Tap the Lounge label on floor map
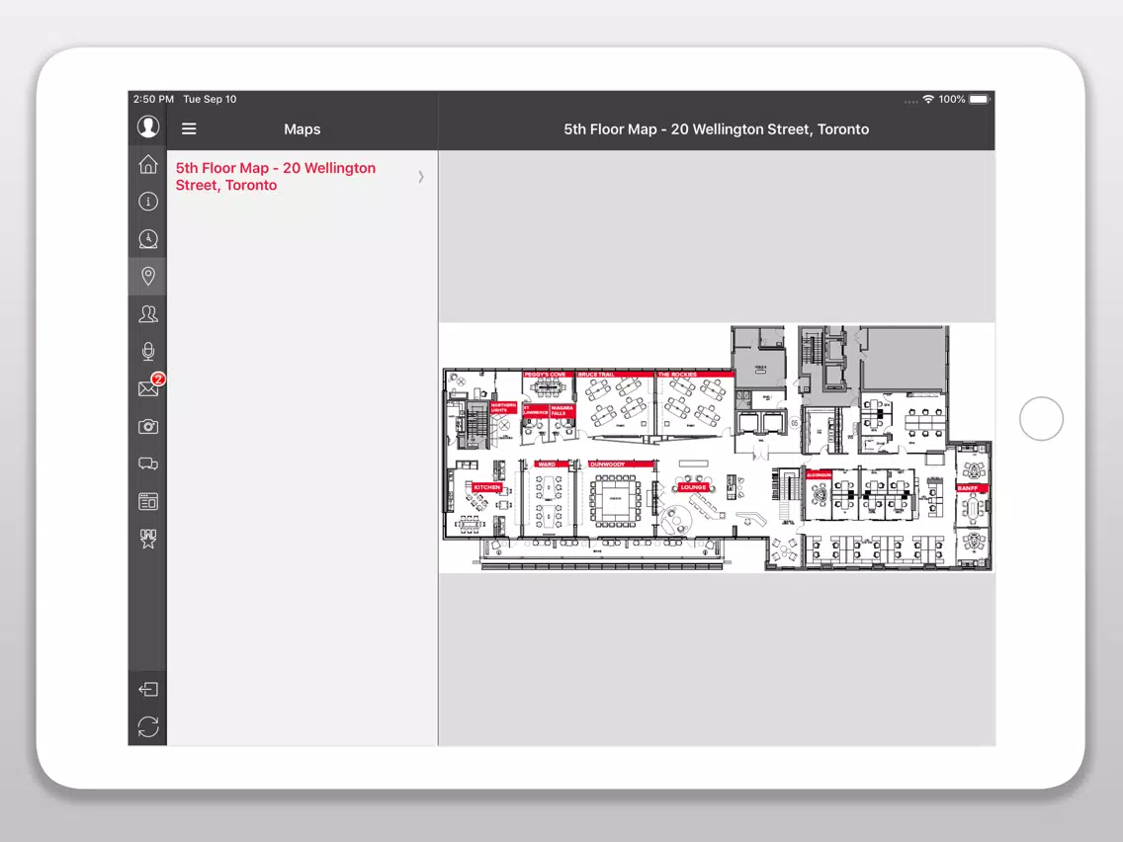 (x=693, y=487)
